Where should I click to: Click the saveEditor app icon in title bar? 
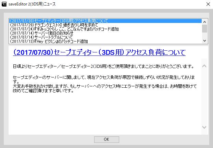[4, 4]
